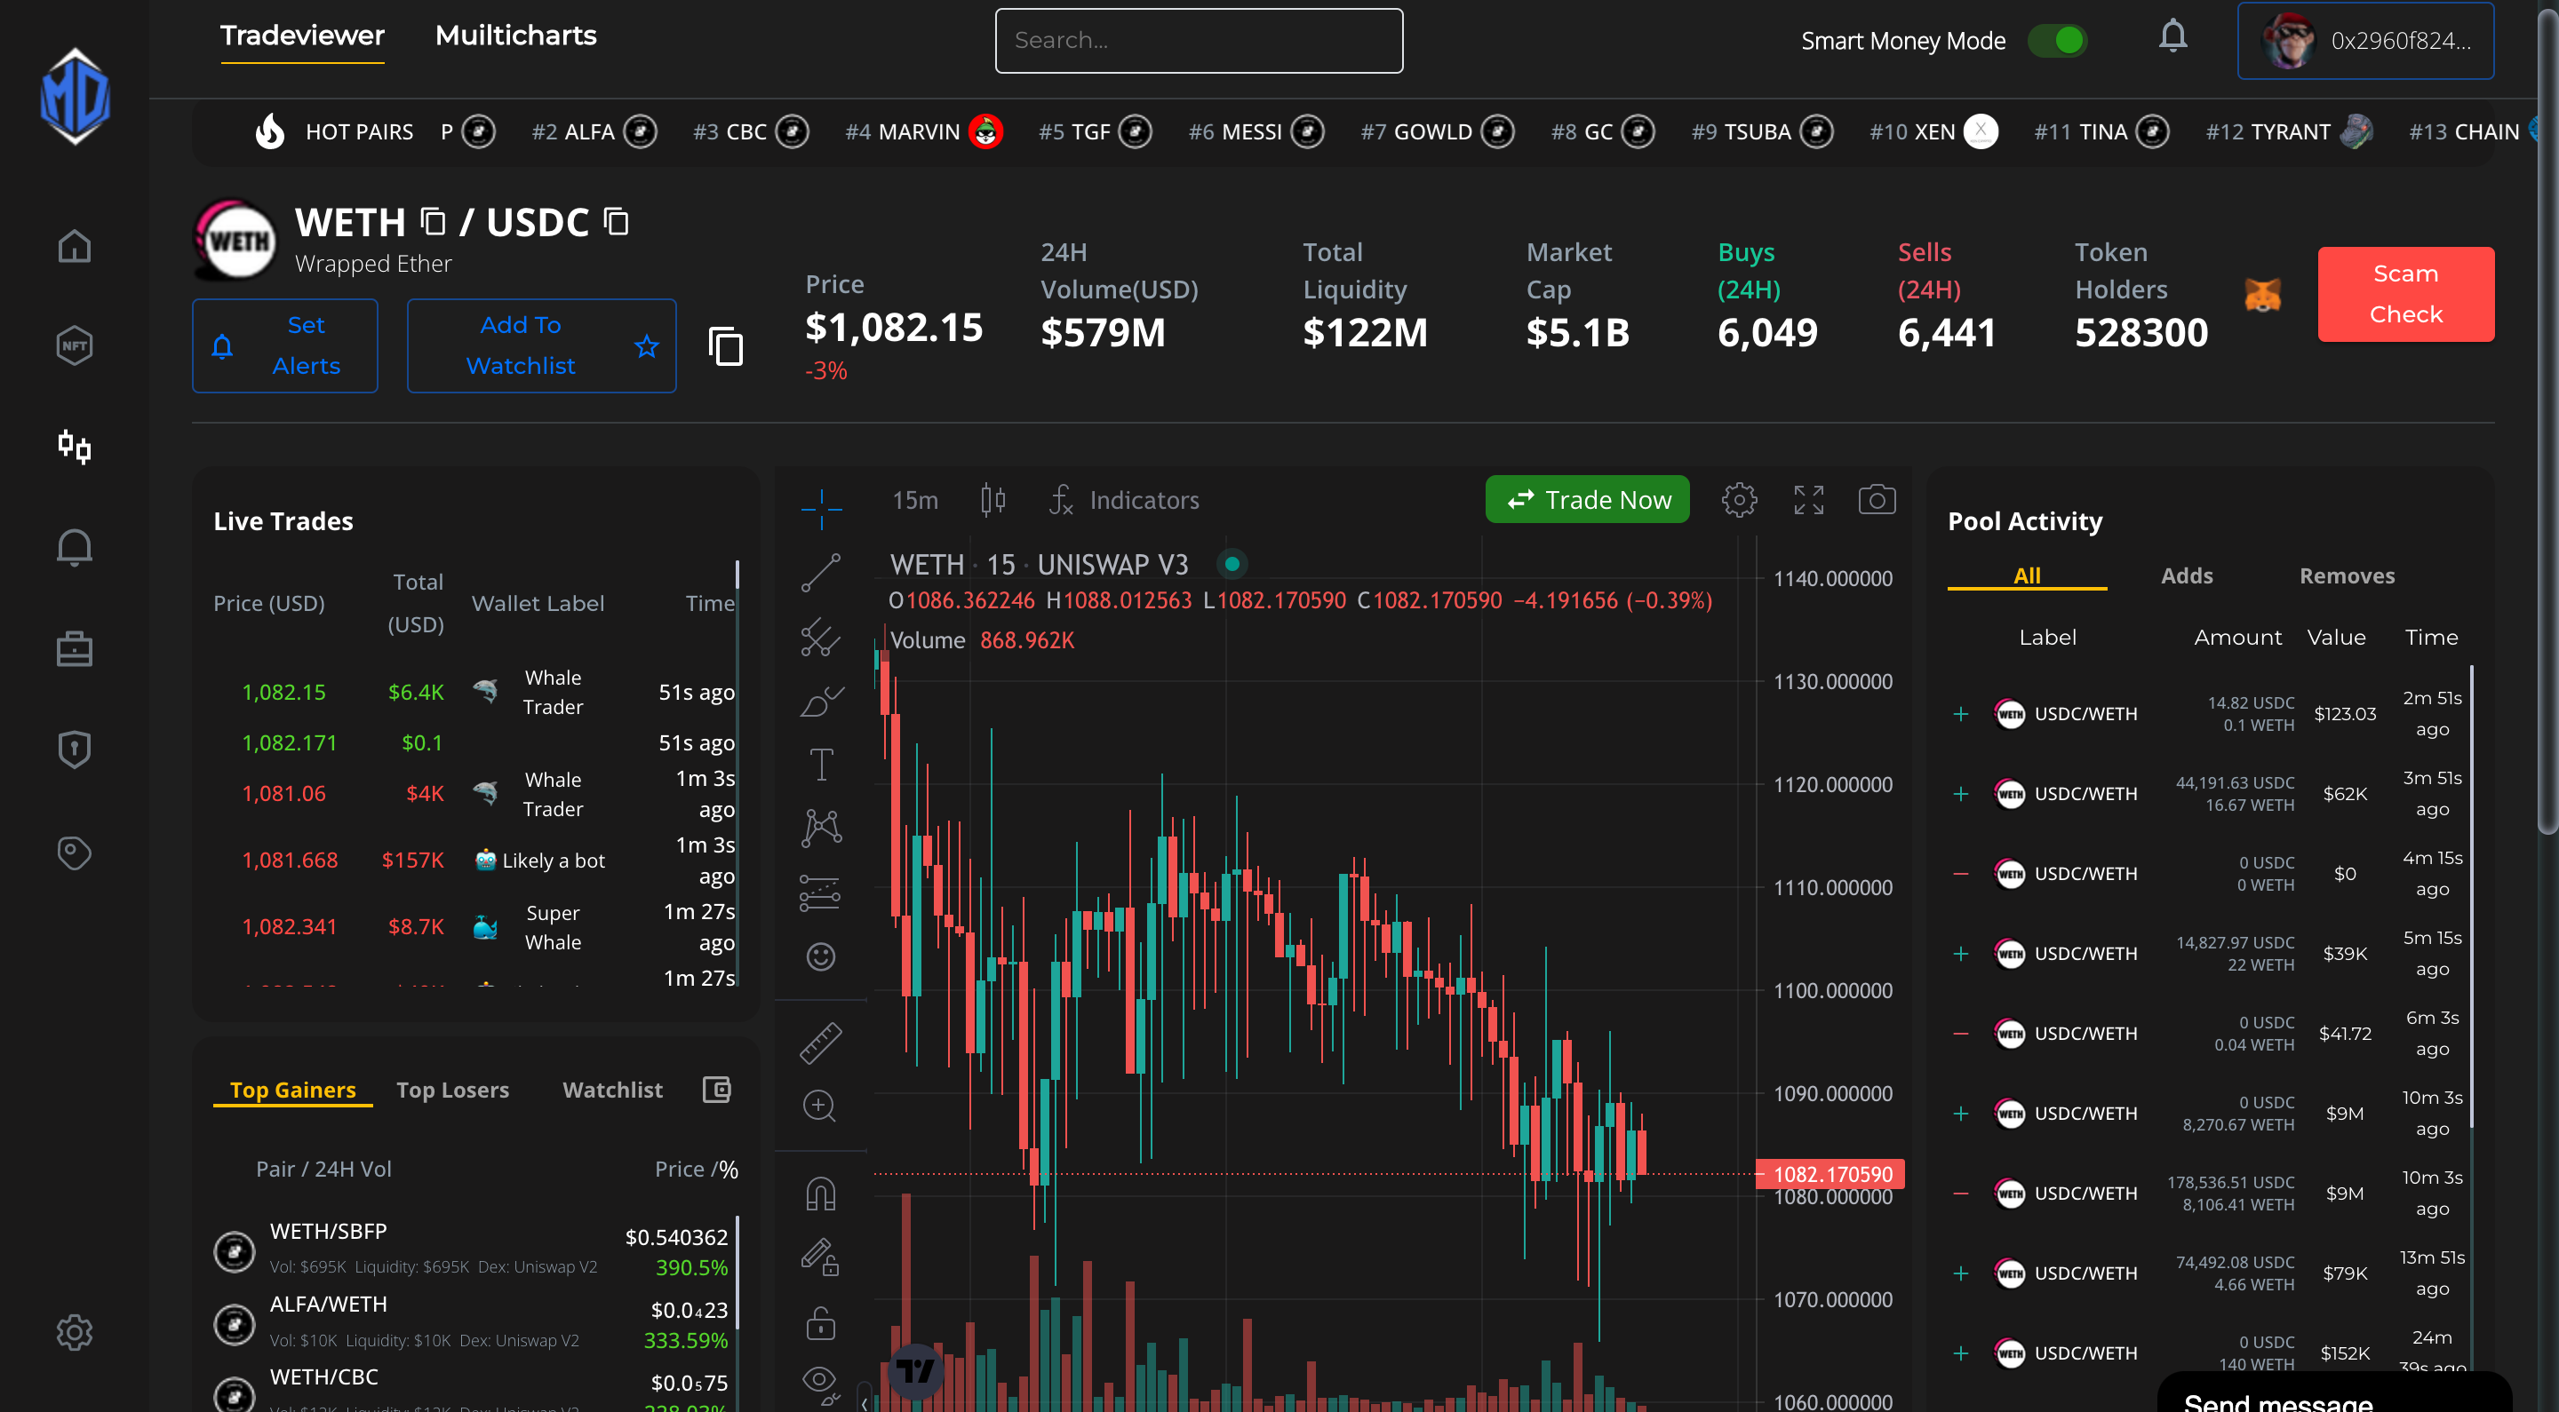Viewport: 2559px width, 1412px height.
Task: Toggle lock all drawings
Action: [x=820, y=1322]
